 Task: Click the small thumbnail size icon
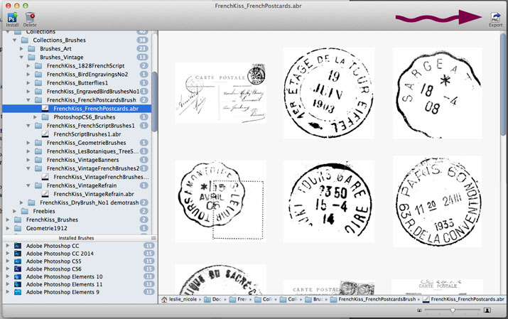(419, 310)
